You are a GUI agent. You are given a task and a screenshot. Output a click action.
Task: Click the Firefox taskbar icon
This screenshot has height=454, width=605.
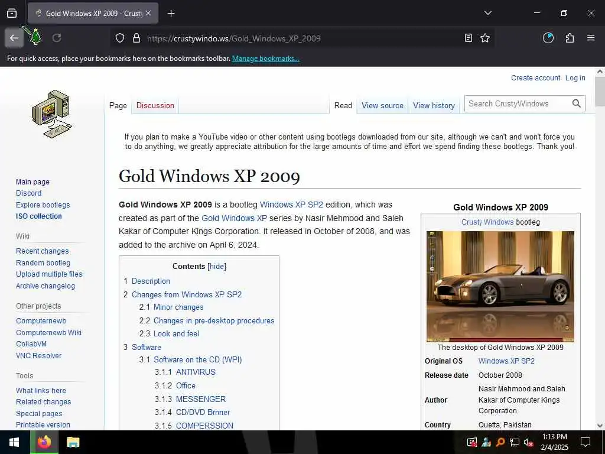[x=44, y=442]
